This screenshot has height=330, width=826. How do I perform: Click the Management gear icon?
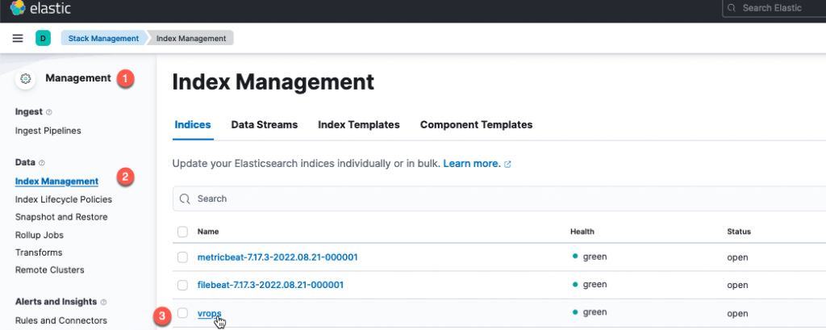[x=25, y=79]
